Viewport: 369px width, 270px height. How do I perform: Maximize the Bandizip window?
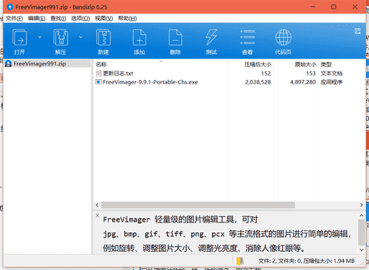(x=334, y=7)
